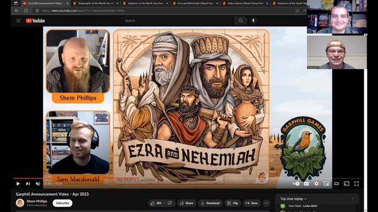Screen dimensions: 378x212
Task: Open the browser tab actions icon
Action: (x=16, y=4)
